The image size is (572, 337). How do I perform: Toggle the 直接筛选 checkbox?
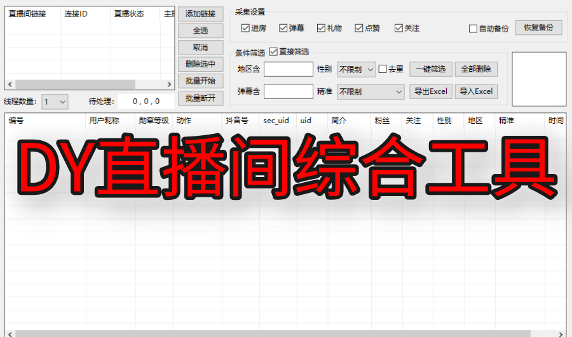[274, 52]
